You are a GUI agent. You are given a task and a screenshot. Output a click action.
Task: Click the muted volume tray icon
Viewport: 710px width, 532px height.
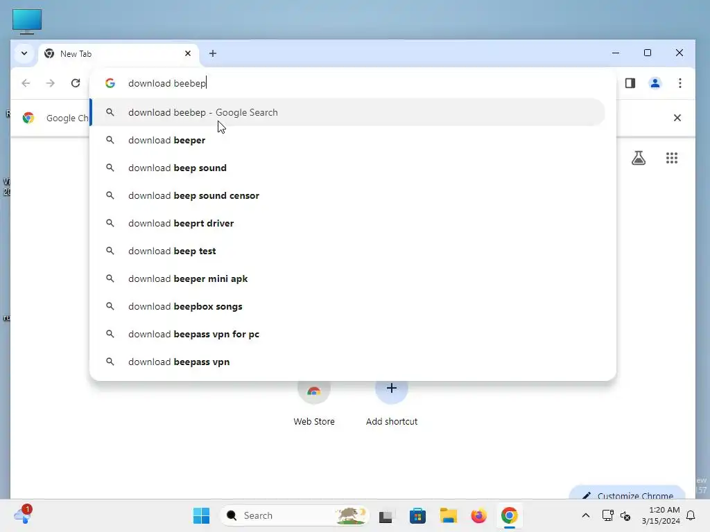(x=625, y=515)
